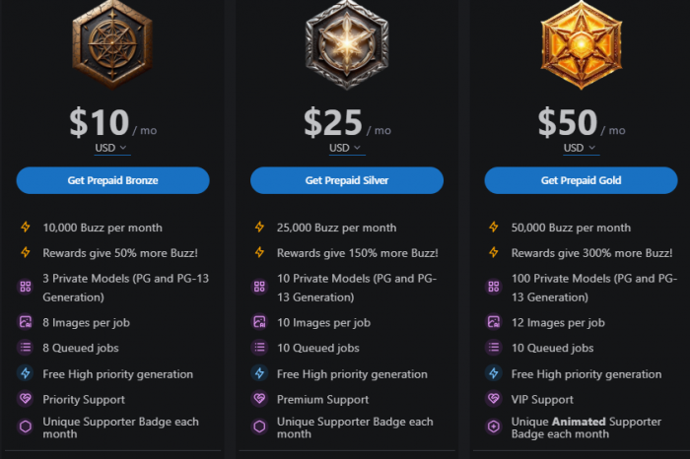
Task: Click the Bronze tier hexagon badge
Action: click(x=112, y=42)
